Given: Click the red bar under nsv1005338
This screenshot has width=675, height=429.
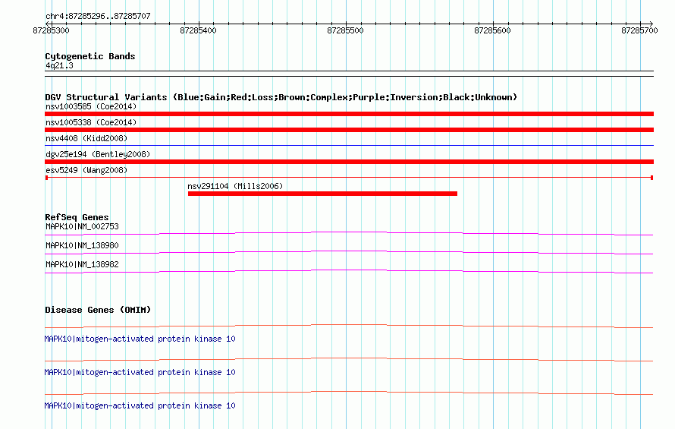Looking at the screenshot, I should click(x=349, y=130).
